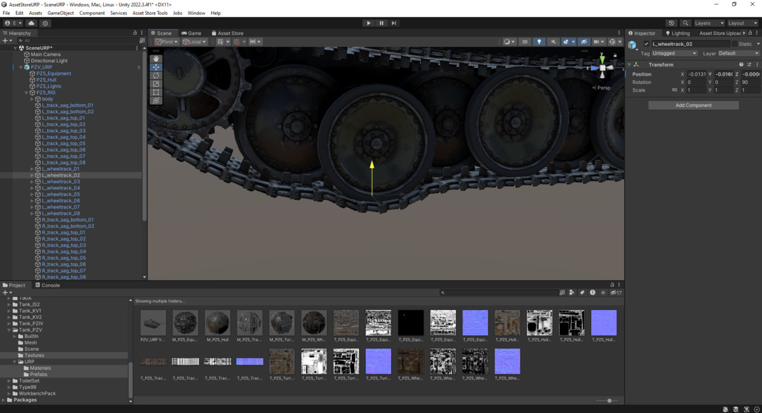The width and height of the screenshot is (762, 413).
Task: Toggle scene audio mute
Action: tap(553, 42)
